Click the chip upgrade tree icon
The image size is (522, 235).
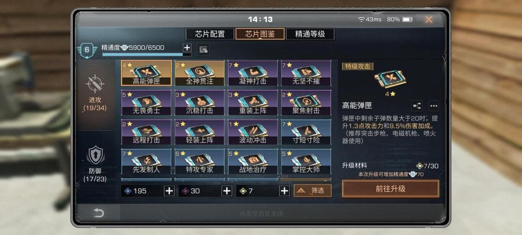tap(417, 106)
